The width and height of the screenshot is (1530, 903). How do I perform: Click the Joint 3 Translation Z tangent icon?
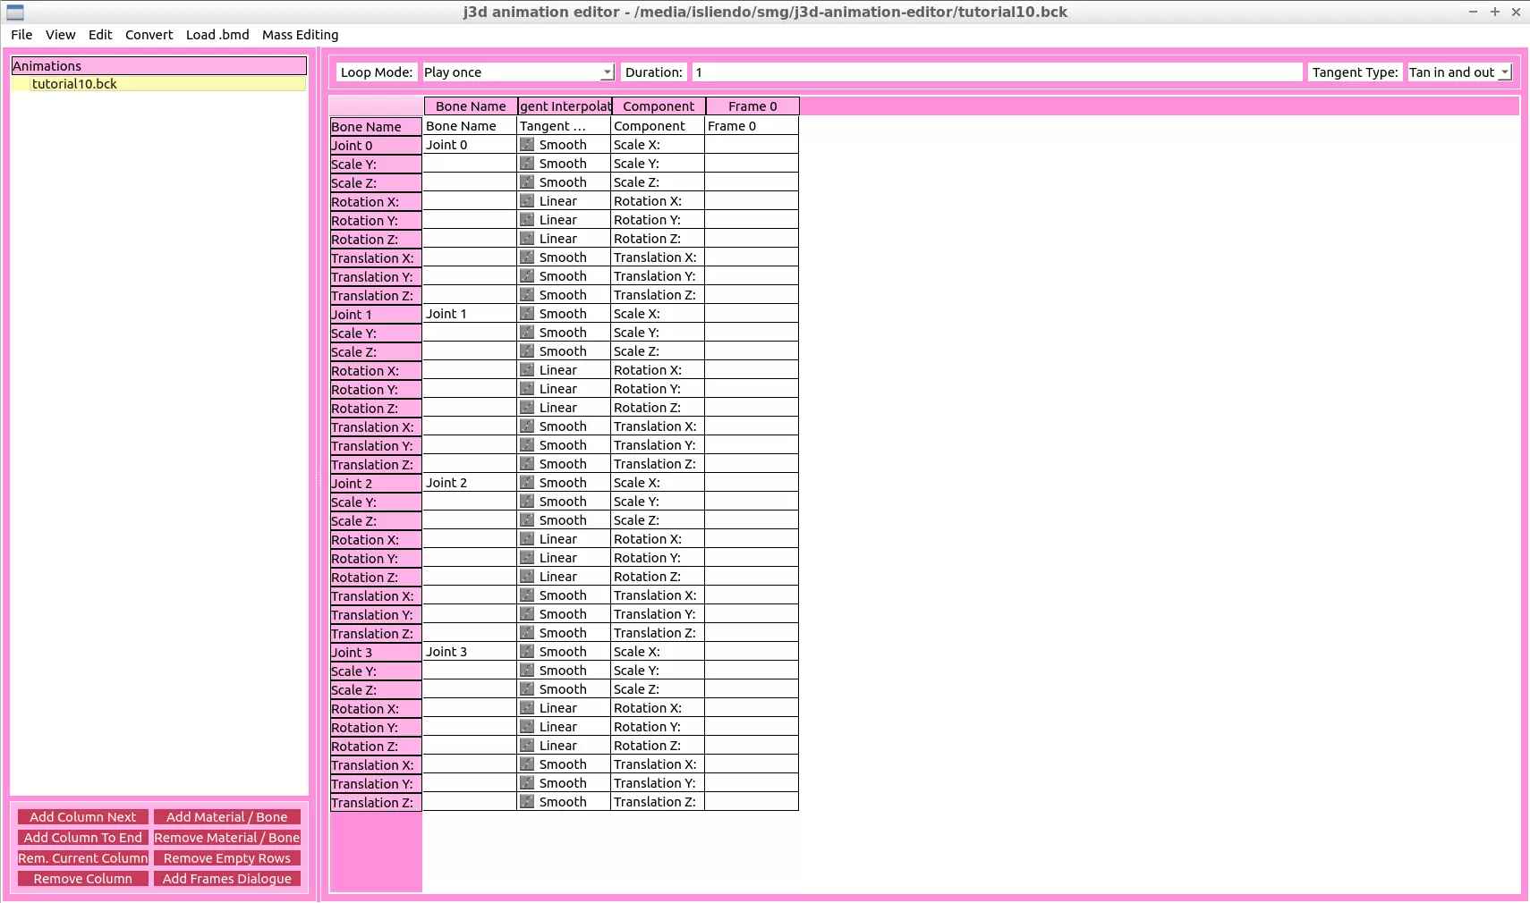[527, 802]
